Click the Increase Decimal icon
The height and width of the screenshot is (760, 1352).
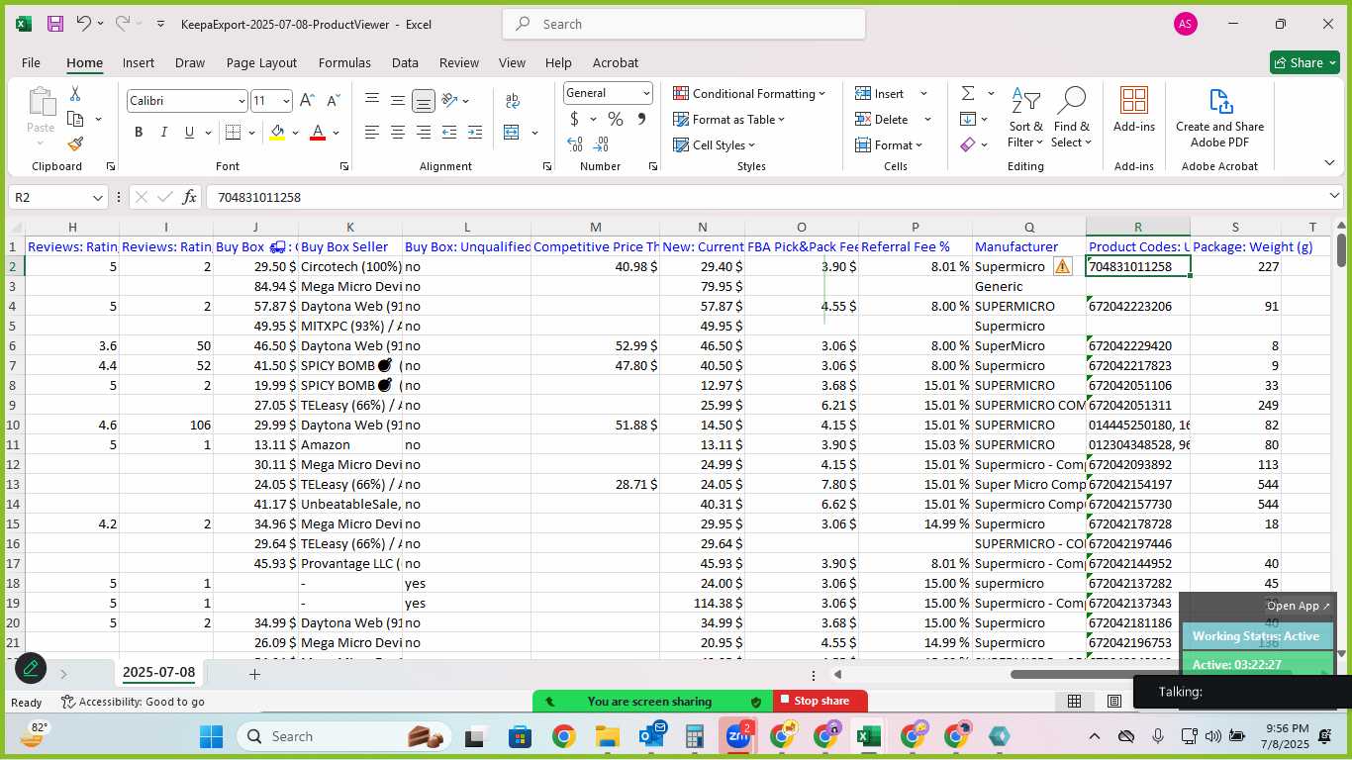click(575, 144)
